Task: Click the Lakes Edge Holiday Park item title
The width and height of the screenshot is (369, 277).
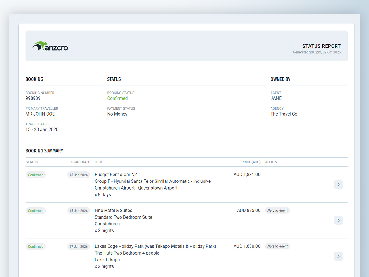Action: [155, 246]
